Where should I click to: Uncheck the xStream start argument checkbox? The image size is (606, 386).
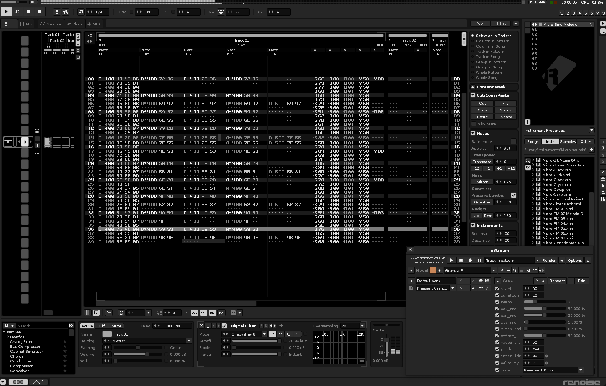point(497,288)
